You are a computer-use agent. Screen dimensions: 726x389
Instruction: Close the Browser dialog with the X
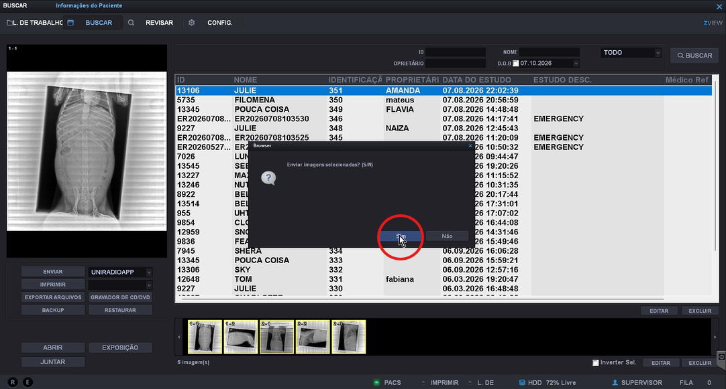(470, 145)
